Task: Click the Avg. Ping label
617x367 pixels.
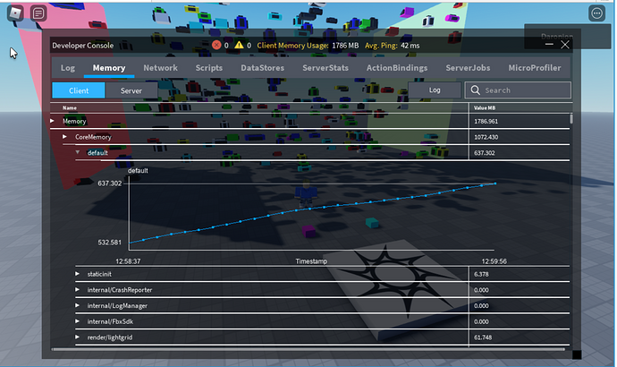Action: coord(381,46)
